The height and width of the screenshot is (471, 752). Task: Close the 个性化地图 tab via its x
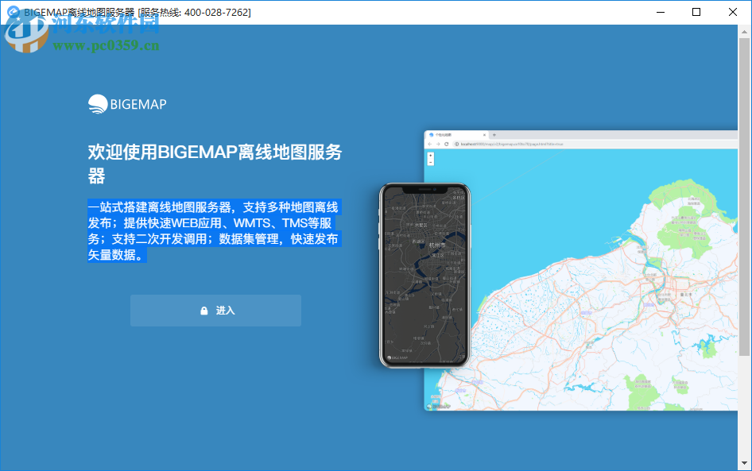483,134
